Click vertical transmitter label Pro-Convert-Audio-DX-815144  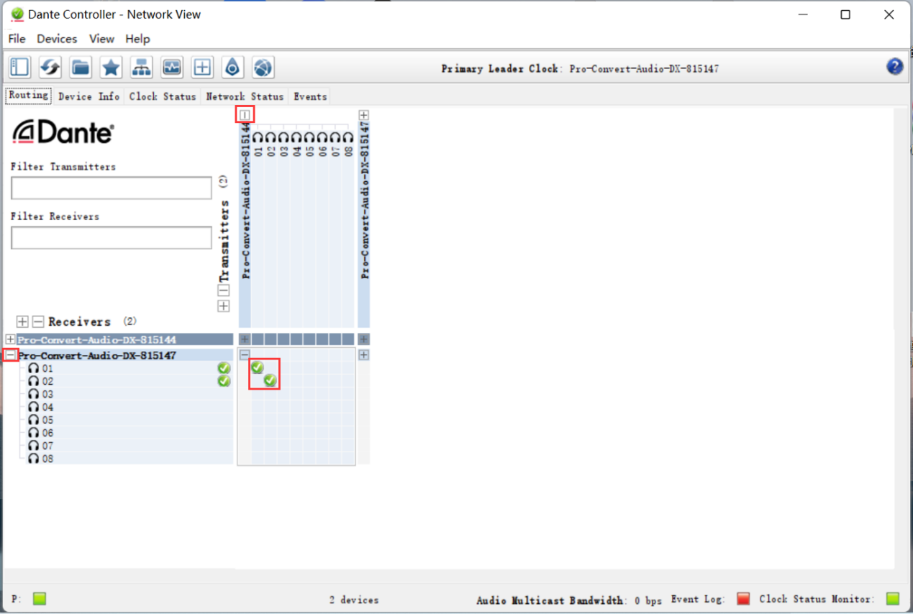[245, 200]
